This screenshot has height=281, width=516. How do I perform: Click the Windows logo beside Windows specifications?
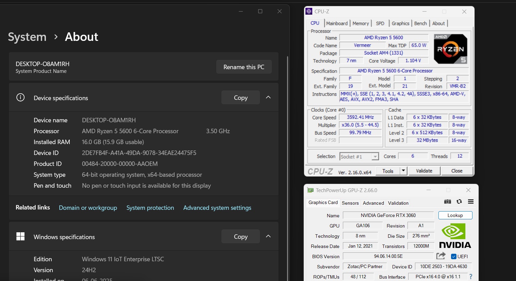(x=20, y=236)
